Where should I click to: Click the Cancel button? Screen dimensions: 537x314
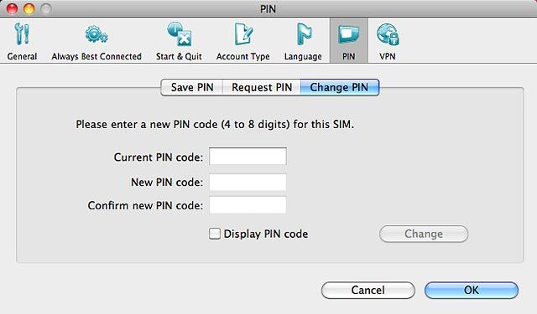(368, 290)
